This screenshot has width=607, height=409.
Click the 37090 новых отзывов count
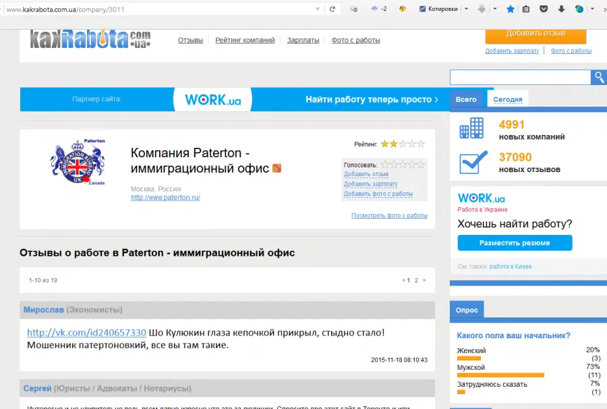(x=529, y=162)
